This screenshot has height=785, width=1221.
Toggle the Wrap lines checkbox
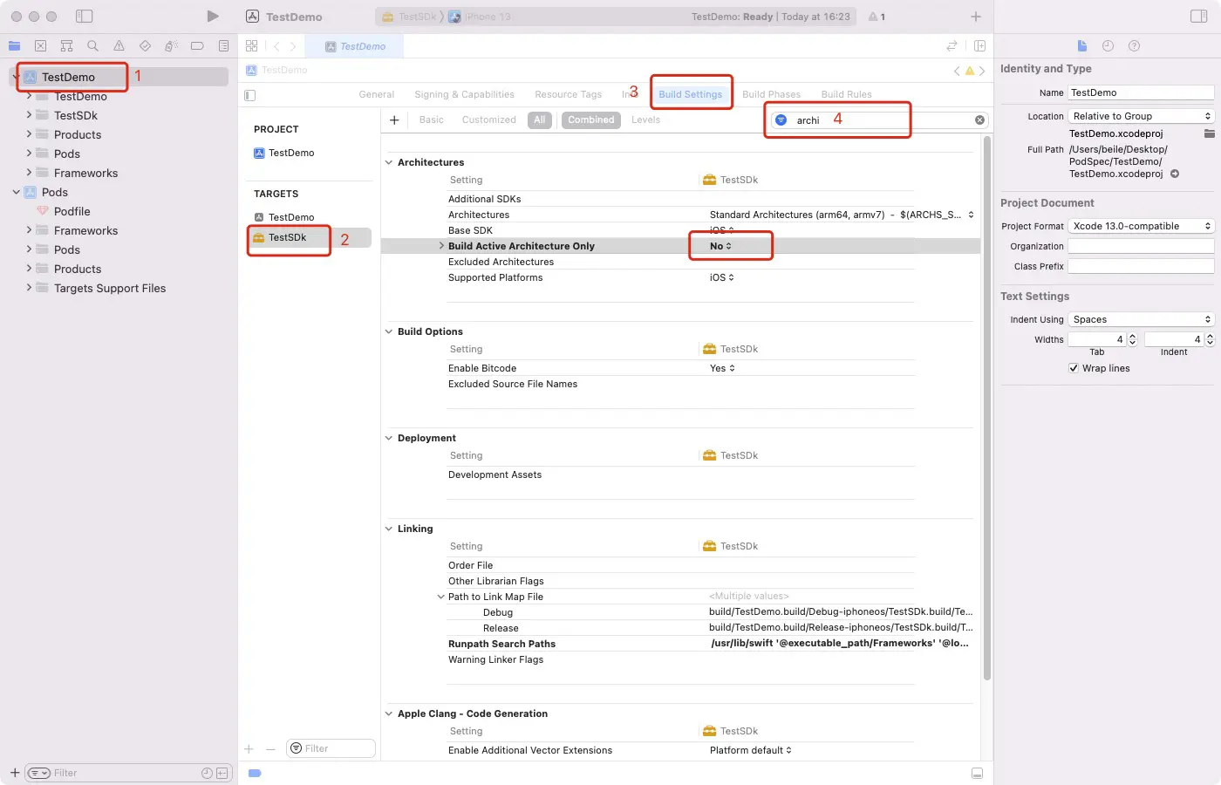(1074, 368)
